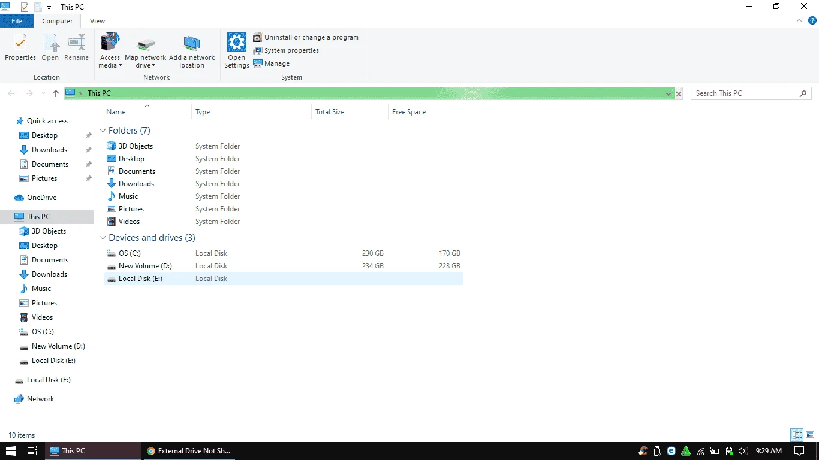Switch to the details view toggle
The height and width of the screenshot is (460, 819).
coord(797,435)
